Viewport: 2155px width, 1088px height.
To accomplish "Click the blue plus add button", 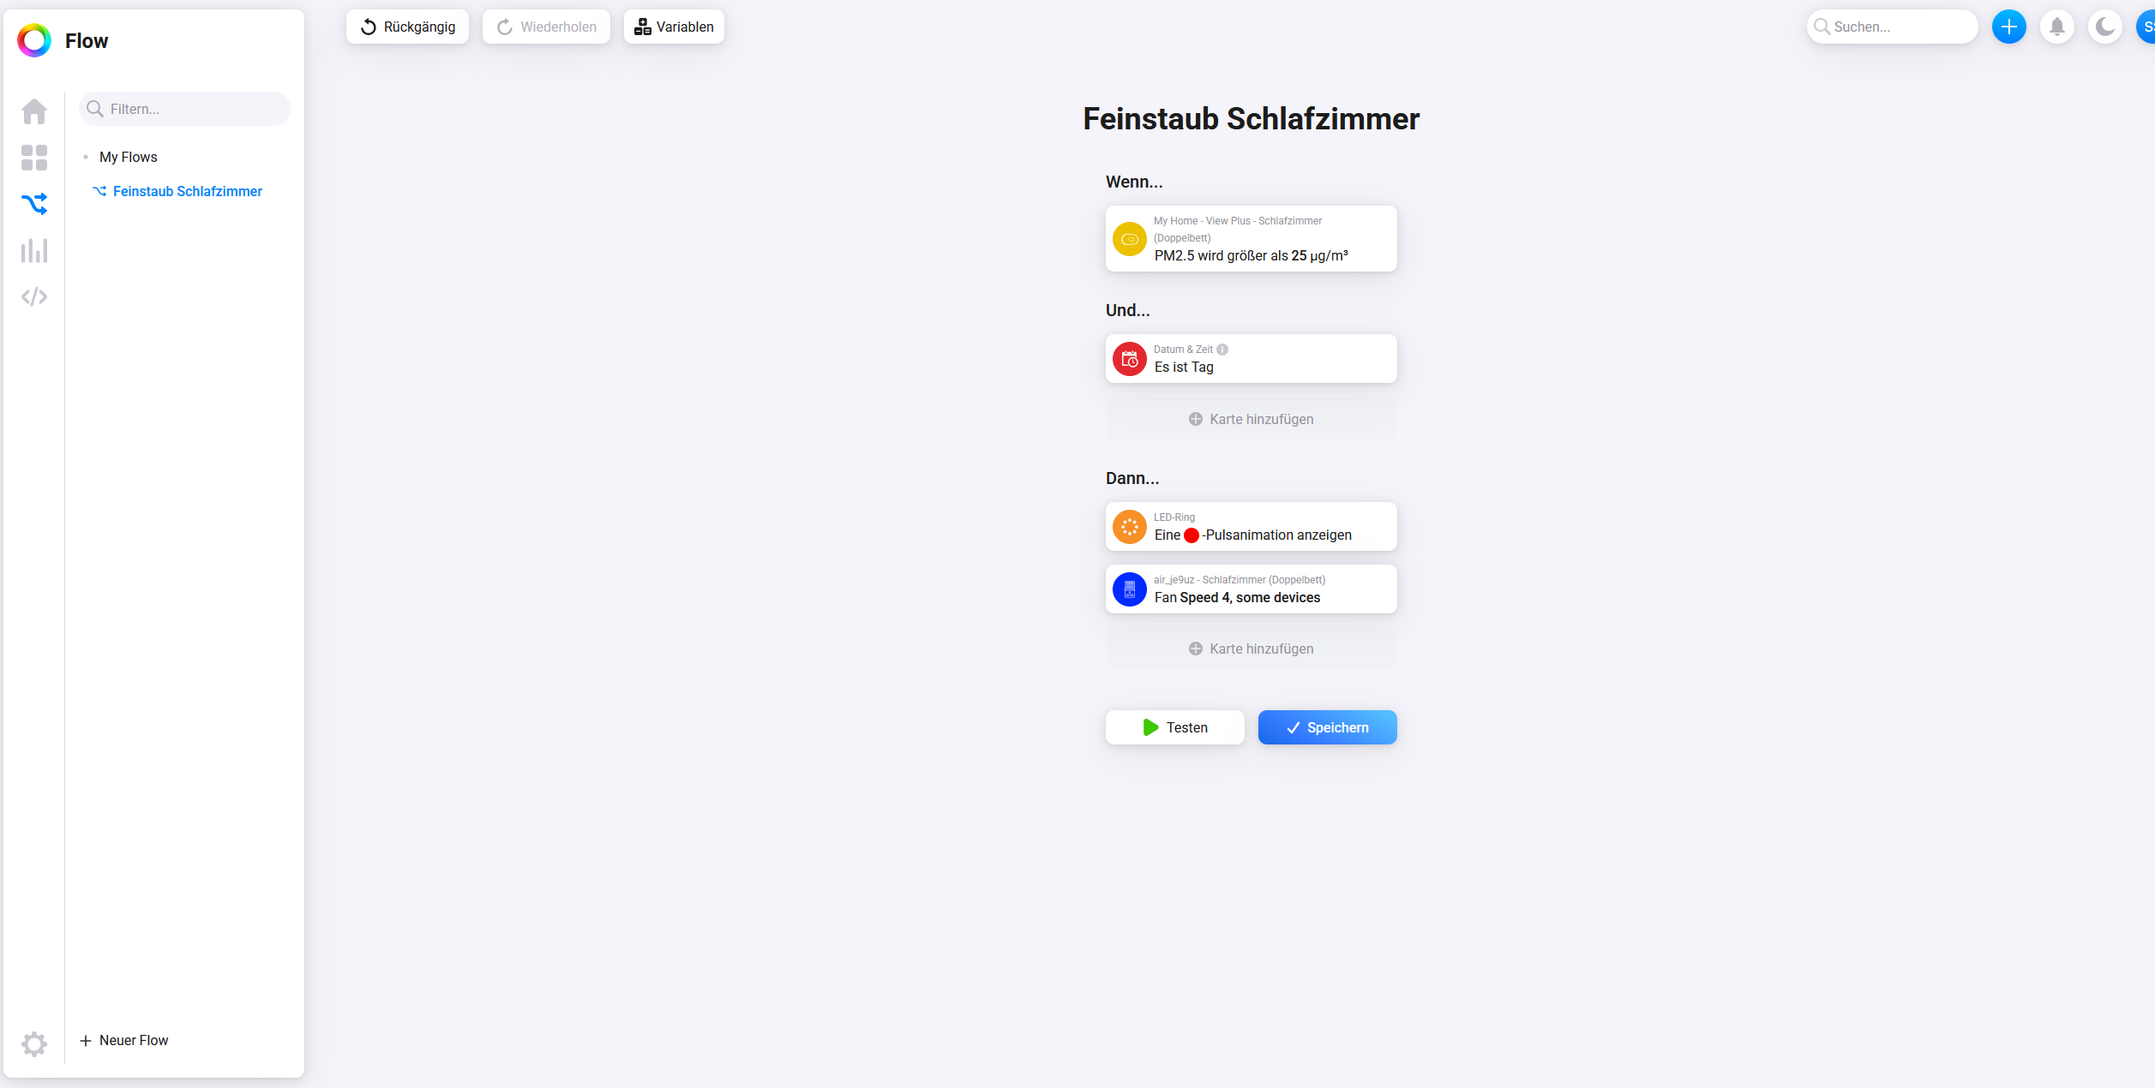I will tap(2008, 27).
